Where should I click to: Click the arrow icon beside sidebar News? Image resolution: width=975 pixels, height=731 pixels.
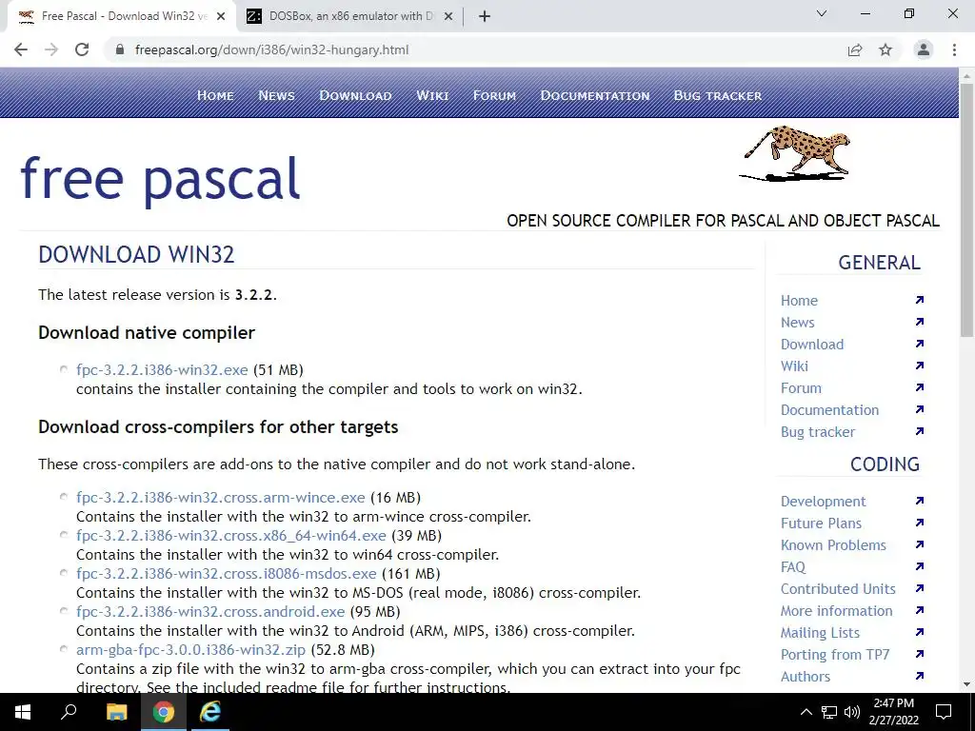pyautogui.click(x=920, y=322)
